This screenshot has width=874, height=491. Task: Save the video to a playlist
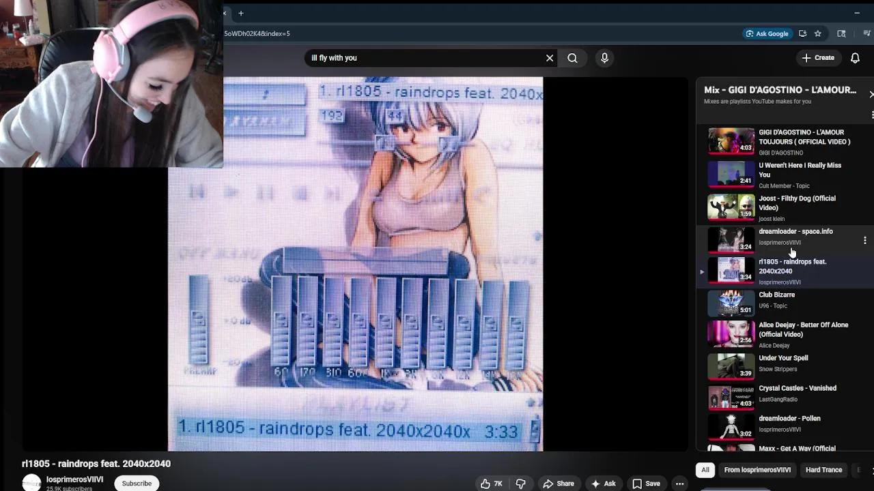[x=646, y=483]
